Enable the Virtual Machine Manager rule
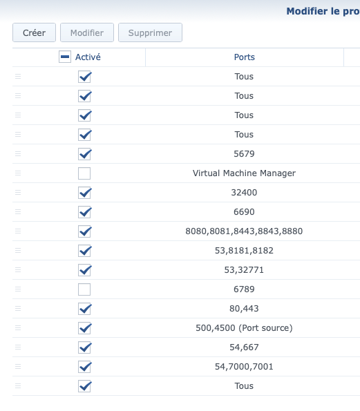Screen dimensions: 360x411 pos(84,173)
